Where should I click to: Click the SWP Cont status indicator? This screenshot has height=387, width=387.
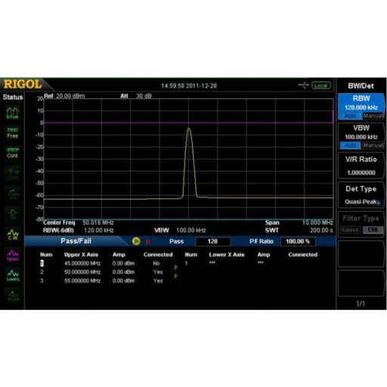coord(13,153)
